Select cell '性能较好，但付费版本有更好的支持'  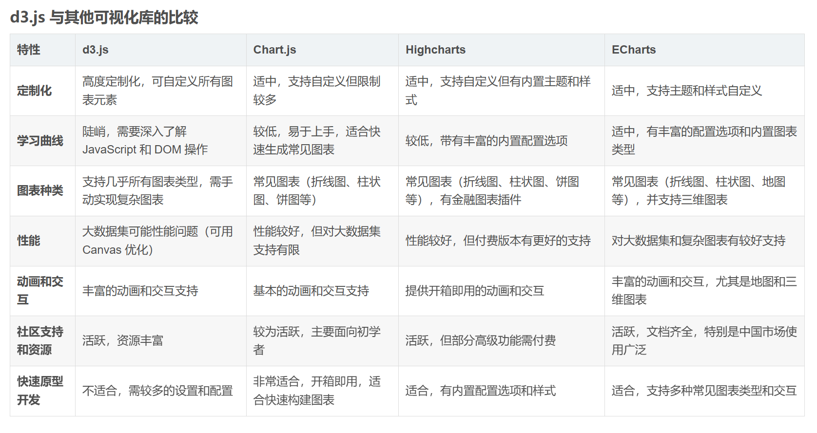pos(502,241)
